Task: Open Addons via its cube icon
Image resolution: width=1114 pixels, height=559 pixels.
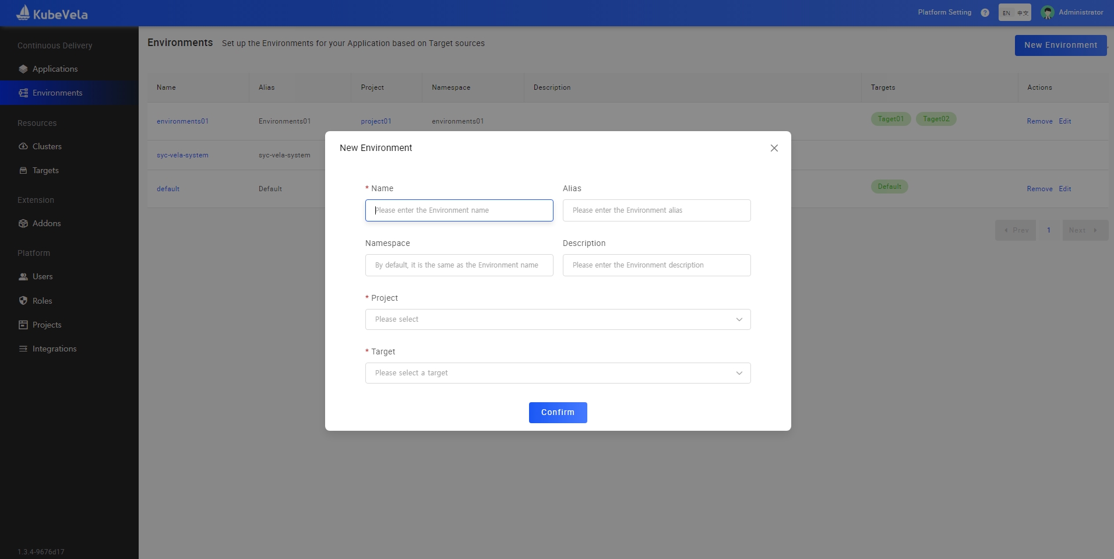Action: tap(23, 223)
